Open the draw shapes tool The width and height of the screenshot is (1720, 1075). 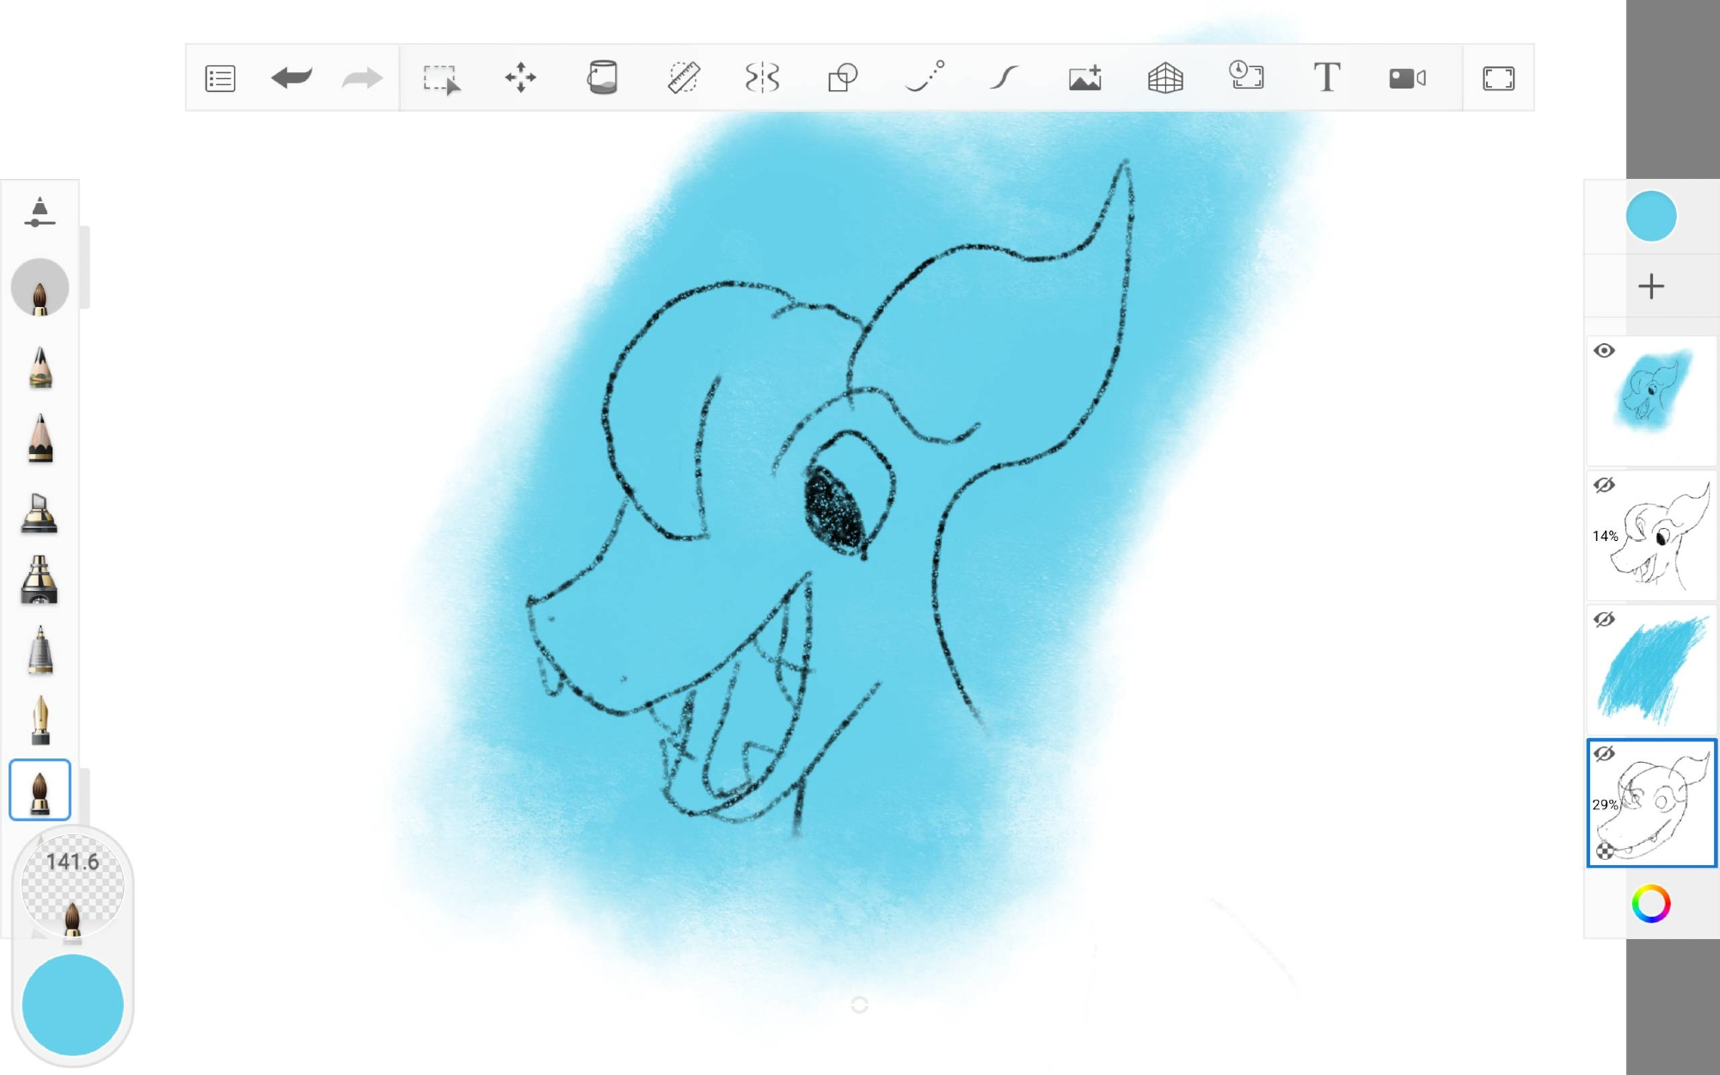click(x=843, y=78)
